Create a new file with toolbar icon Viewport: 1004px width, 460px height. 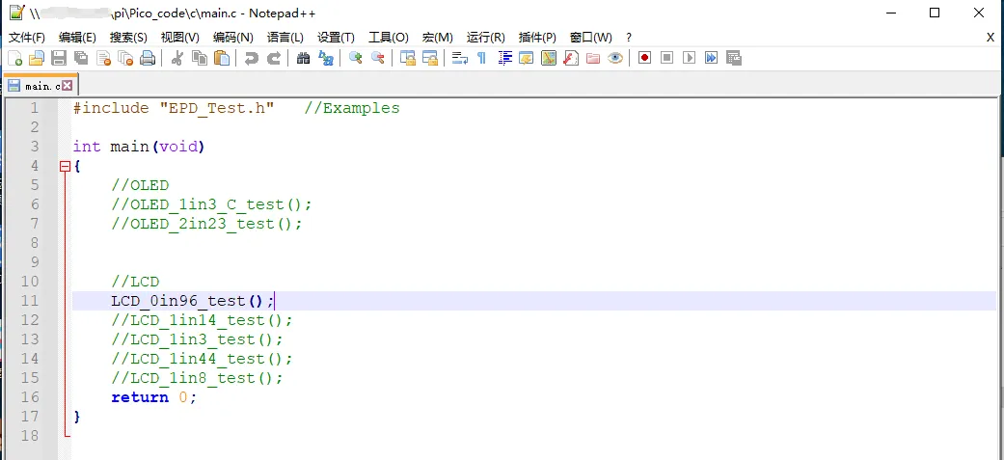point(15,58)
